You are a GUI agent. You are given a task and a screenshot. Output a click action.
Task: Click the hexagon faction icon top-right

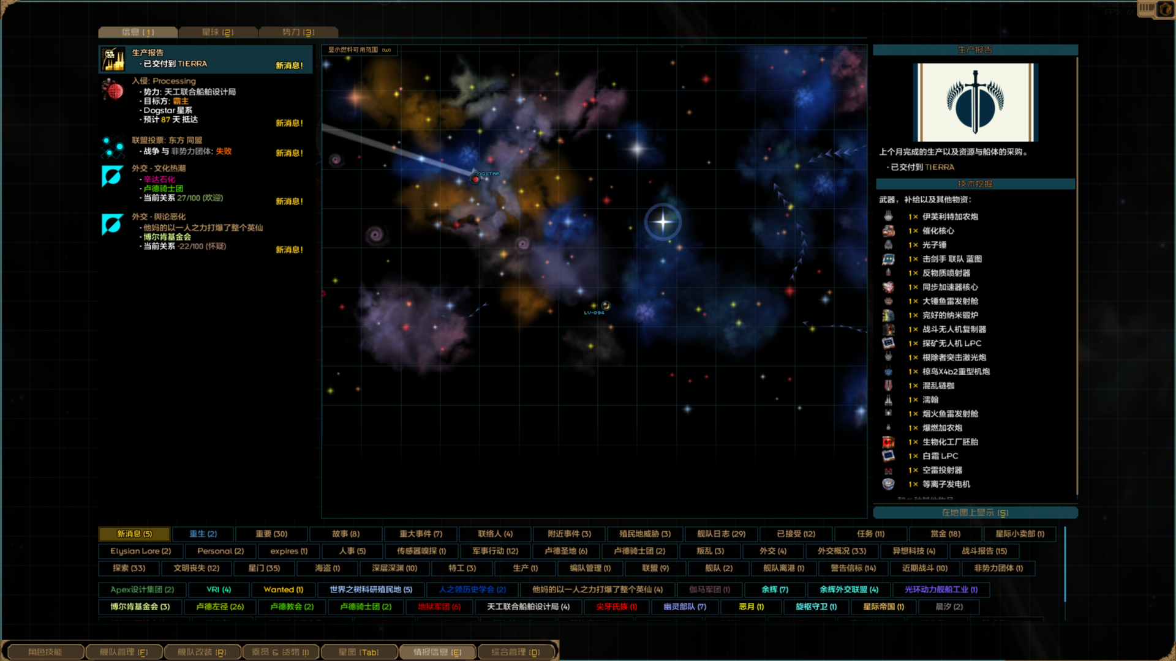[1166, 9]
